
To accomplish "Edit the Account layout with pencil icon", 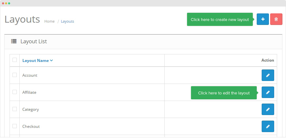I will pos(268,75).
